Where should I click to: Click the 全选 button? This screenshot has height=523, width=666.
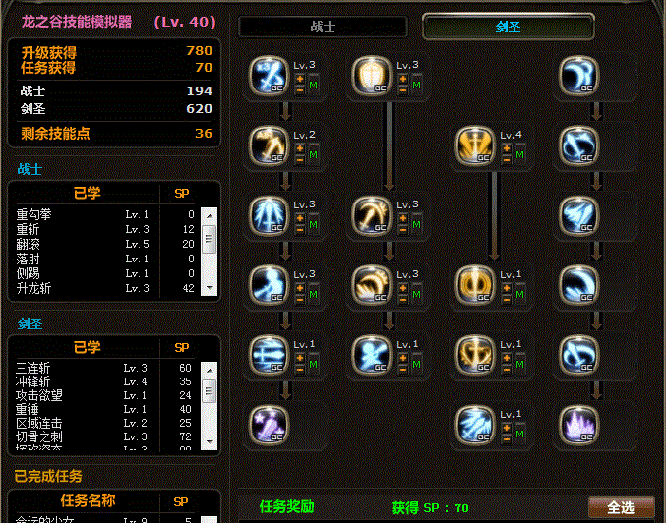[x=621, y=507]
